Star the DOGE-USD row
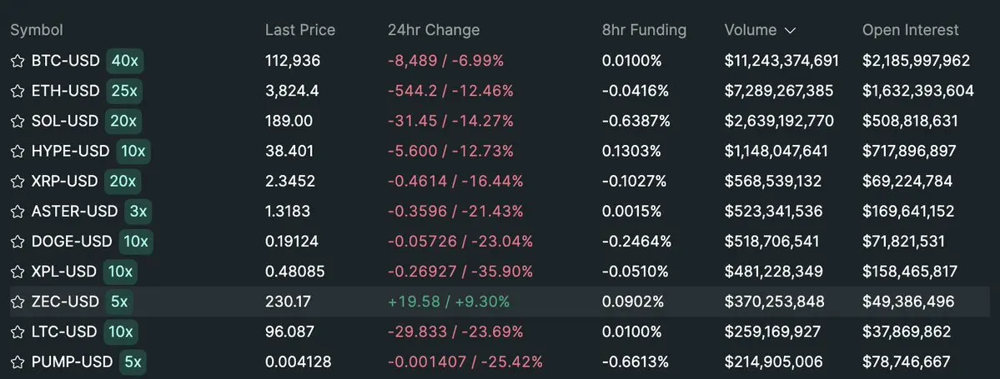1000x379 pixels. tap(18, 242)
